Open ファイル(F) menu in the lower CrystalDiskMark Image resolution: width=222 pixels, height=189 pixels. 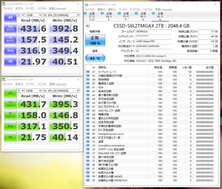click(x=8, y=84)
